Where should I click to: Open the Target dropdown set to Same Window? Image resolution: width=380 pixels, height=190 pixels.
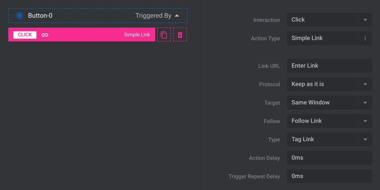(365, 103)
